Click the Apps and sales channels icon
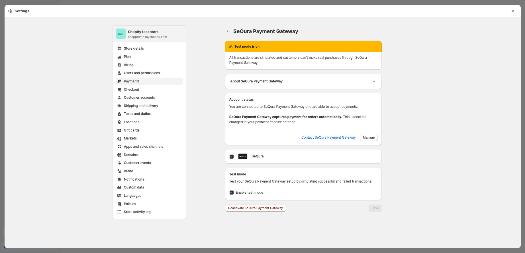Screen dimensions: 525x253 click(119, 147)
